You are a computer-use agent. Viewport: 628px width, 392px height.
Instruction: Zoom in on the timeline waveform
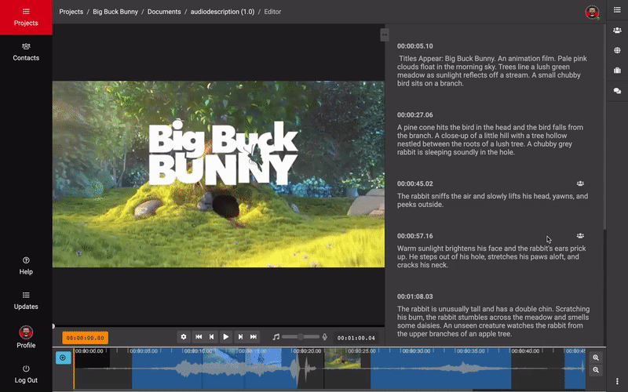tap(596, 358)
